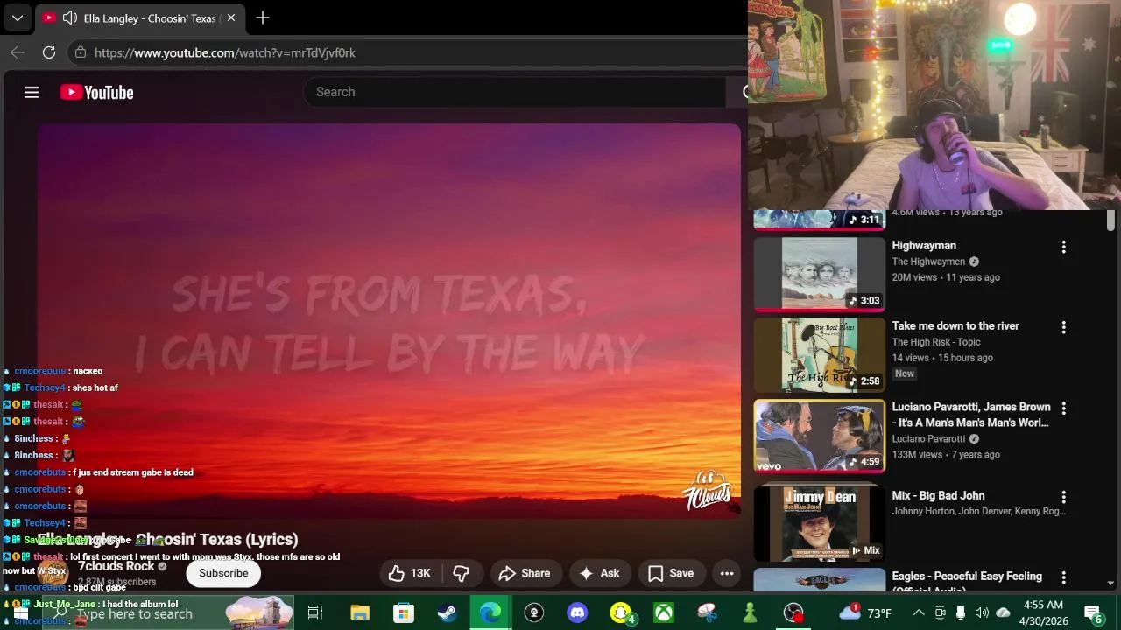Viewport: 1121px width, 630px height.
Task: Open OneDrive cloud icon in tray
Action: point(1004,612)
